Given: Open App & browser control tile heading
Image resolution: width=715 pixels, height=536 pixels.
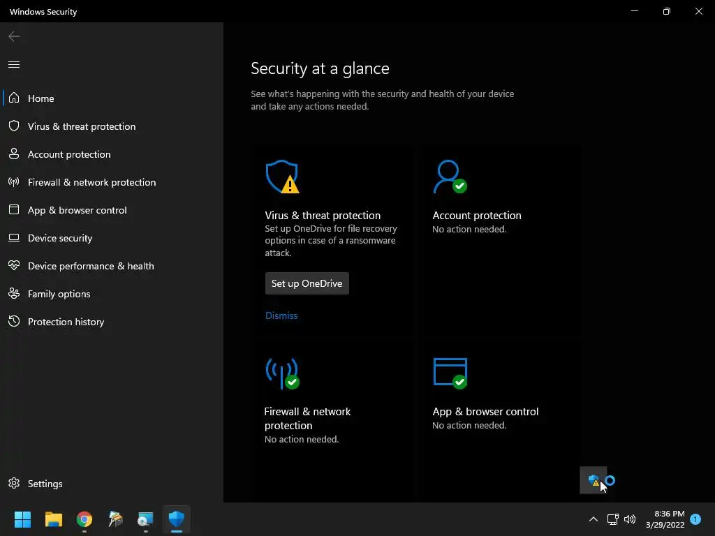Looking at the screenshot, I should tap(485, 412).
